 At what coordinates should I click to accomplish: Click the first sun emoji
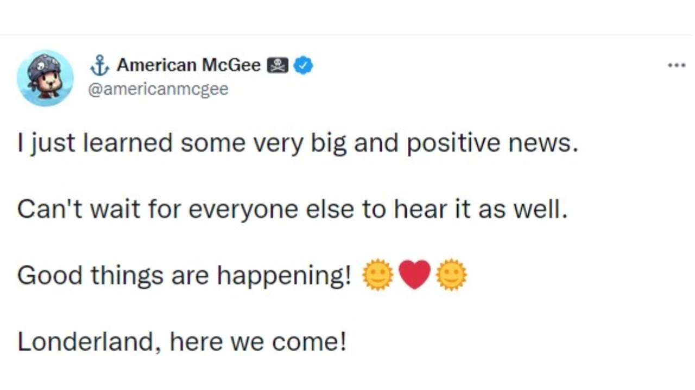pos(377,275)
